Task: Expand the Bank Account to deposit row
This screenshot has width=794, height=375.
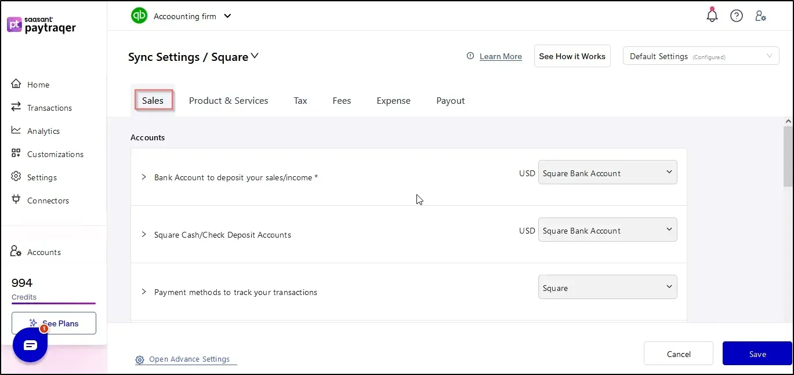Action: coord(144,177)
